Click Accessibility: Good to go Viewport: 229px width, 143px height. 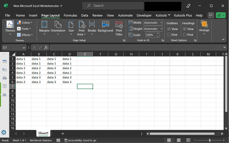pyautogui.click(x=80, y=140)
